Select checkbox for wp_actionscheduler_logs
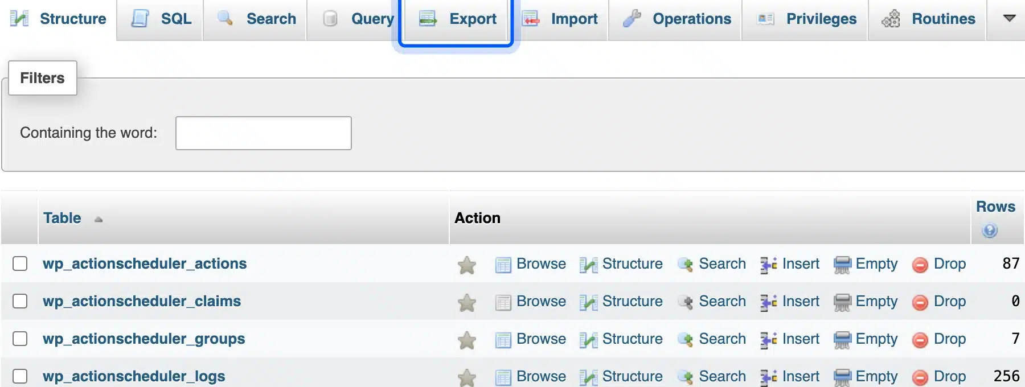1025x387 pixels. point(20,376)
